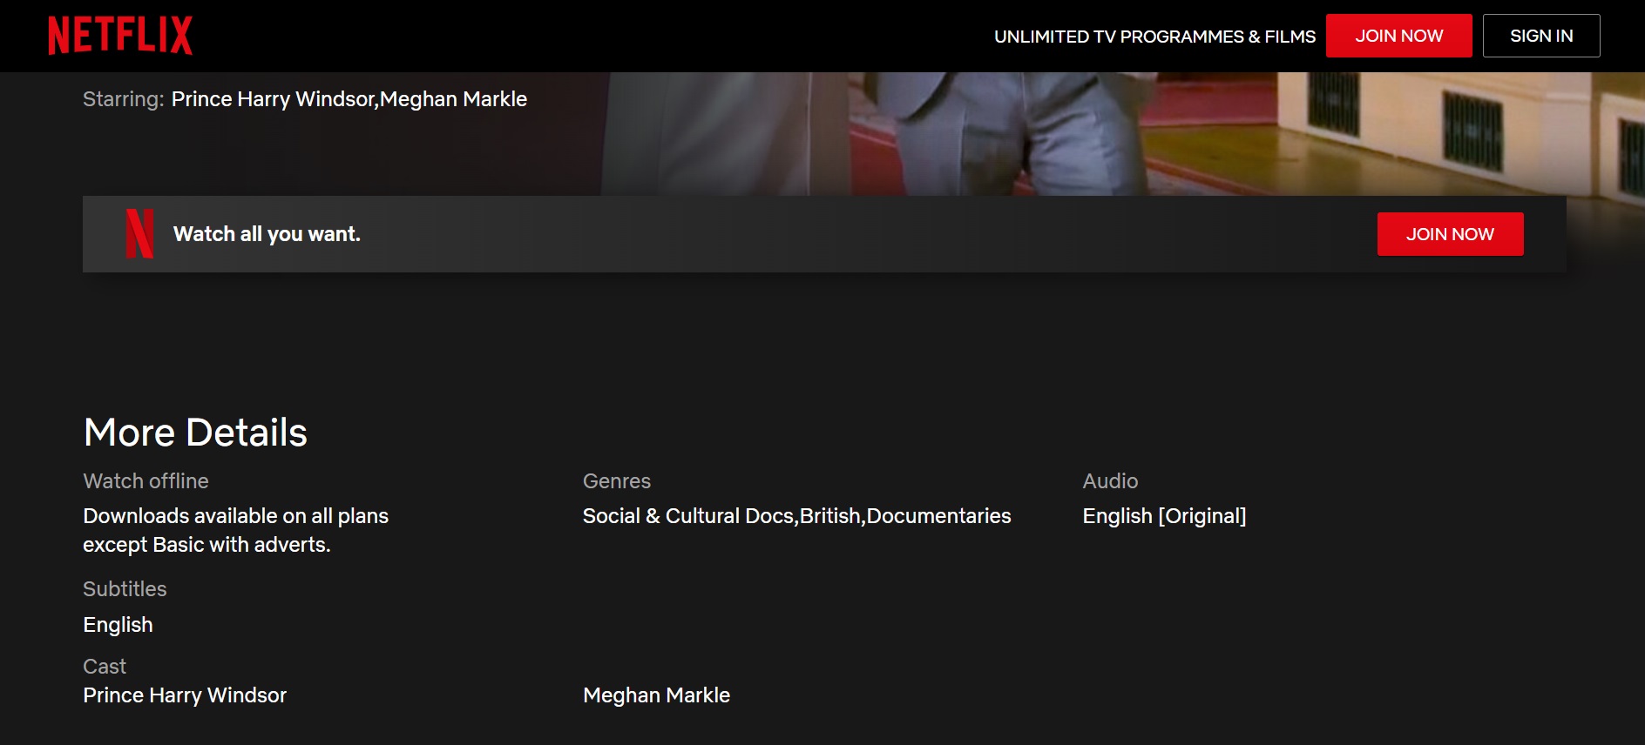Open Prince Harry Windsor in Starring line
This screenshot has height=745, width=1645.
coord(273,99)
